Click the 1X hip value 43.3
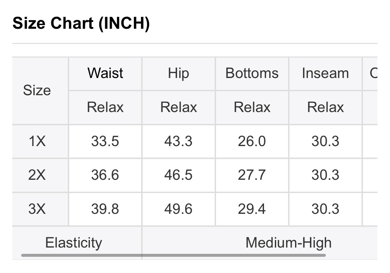 tap(178, 141)
